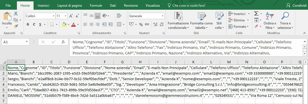The height and width of the screenshot is (104, 308).
Task: Align cell text right
Action: 98,24
